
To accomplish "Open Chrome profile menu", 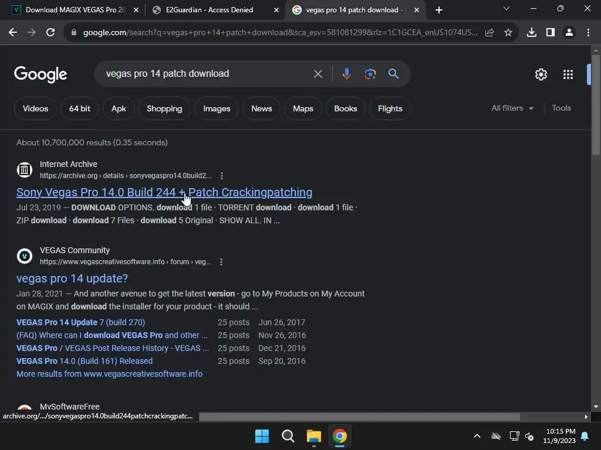I will (569, 33).
